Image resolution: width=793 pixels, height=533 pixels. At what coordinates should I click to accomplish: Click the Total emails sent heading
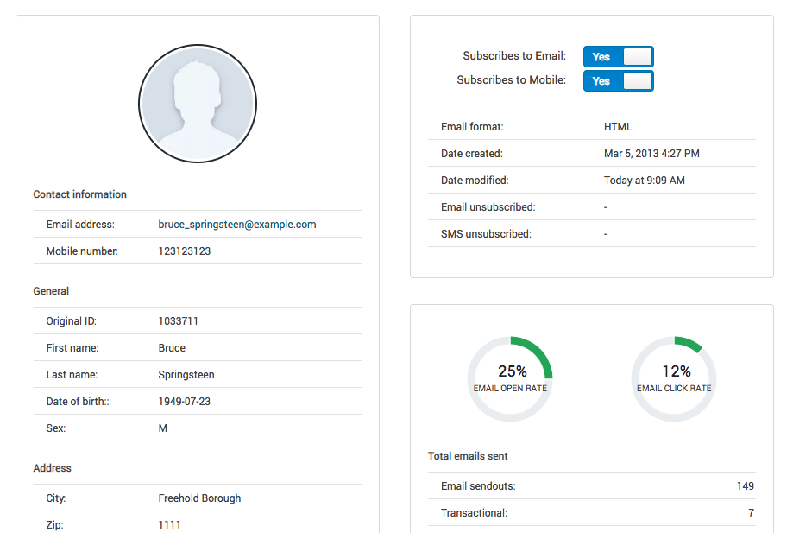(468, 456)
